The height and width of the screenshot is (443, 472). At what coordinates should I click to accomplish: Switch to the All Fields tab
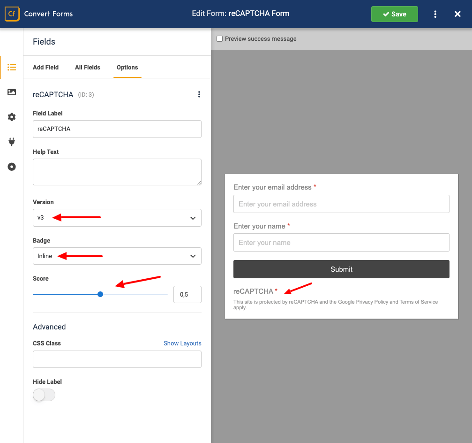[x=88, y=67]
